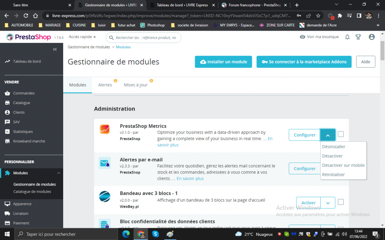Tick the Bandeau avec 3 blocs checkbox
The image size is (385, 240).
coord(341,202)
